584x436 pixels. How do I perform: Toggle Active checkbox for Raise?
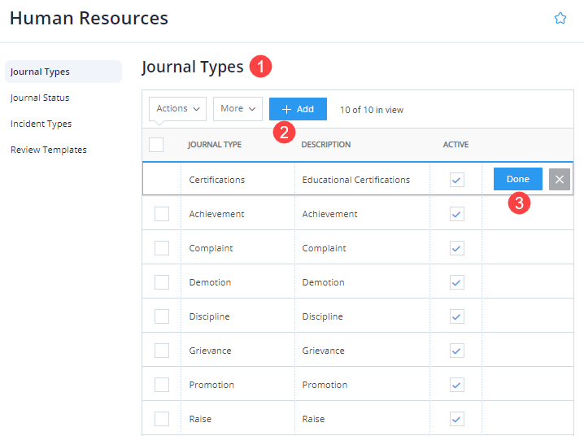pyautogui.click(x=456, y=419)
